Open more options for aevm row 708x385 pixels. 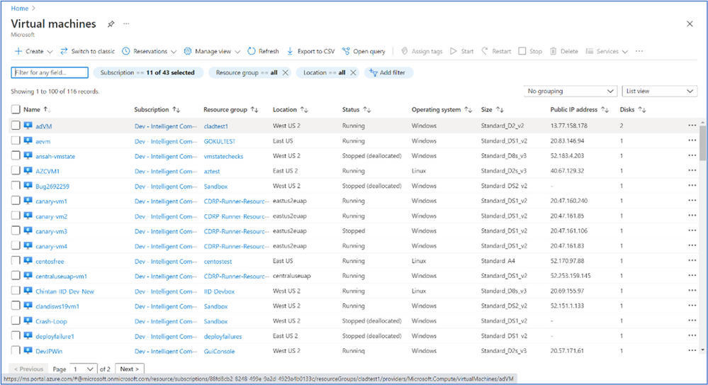click(692, 140)
